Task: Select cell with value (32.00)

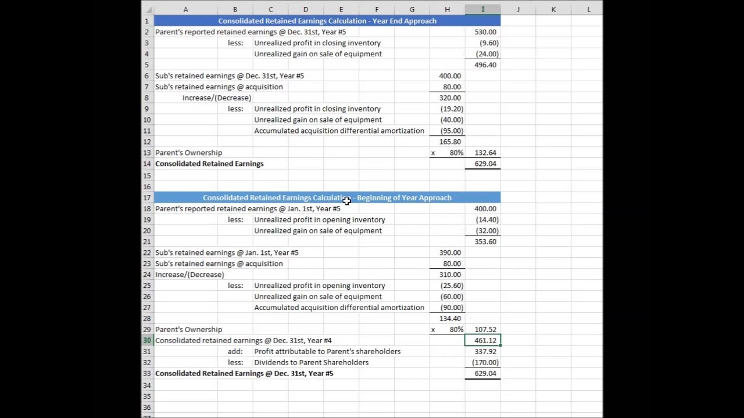Action: coord(482,230)
